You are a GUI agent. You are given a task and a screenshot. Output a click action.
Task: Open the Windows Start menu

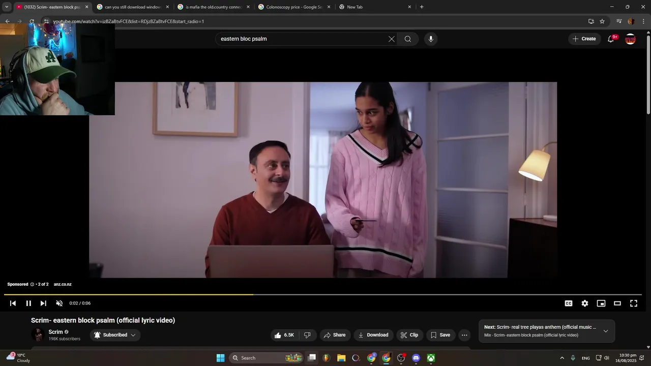pyautogui.click(x=220, y=358)
